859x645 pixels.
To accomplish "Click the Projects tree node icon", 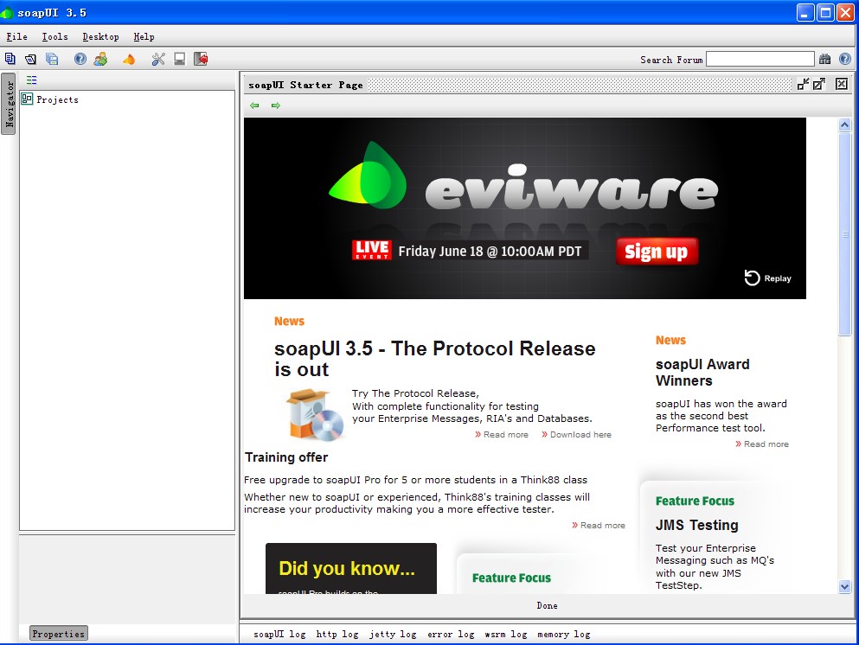I will [27, 99].
